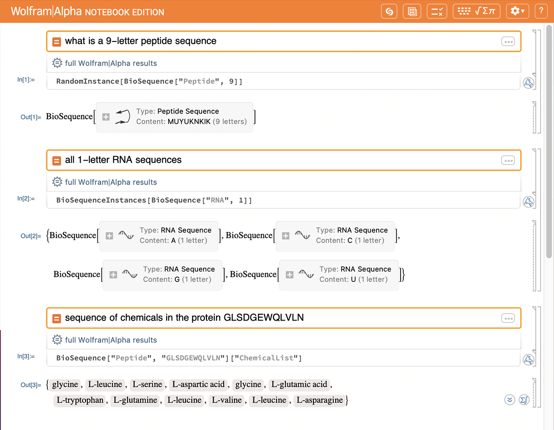Select the L-asparagine entity
This screenshot has width=554, height=430.
pos(320,400)
